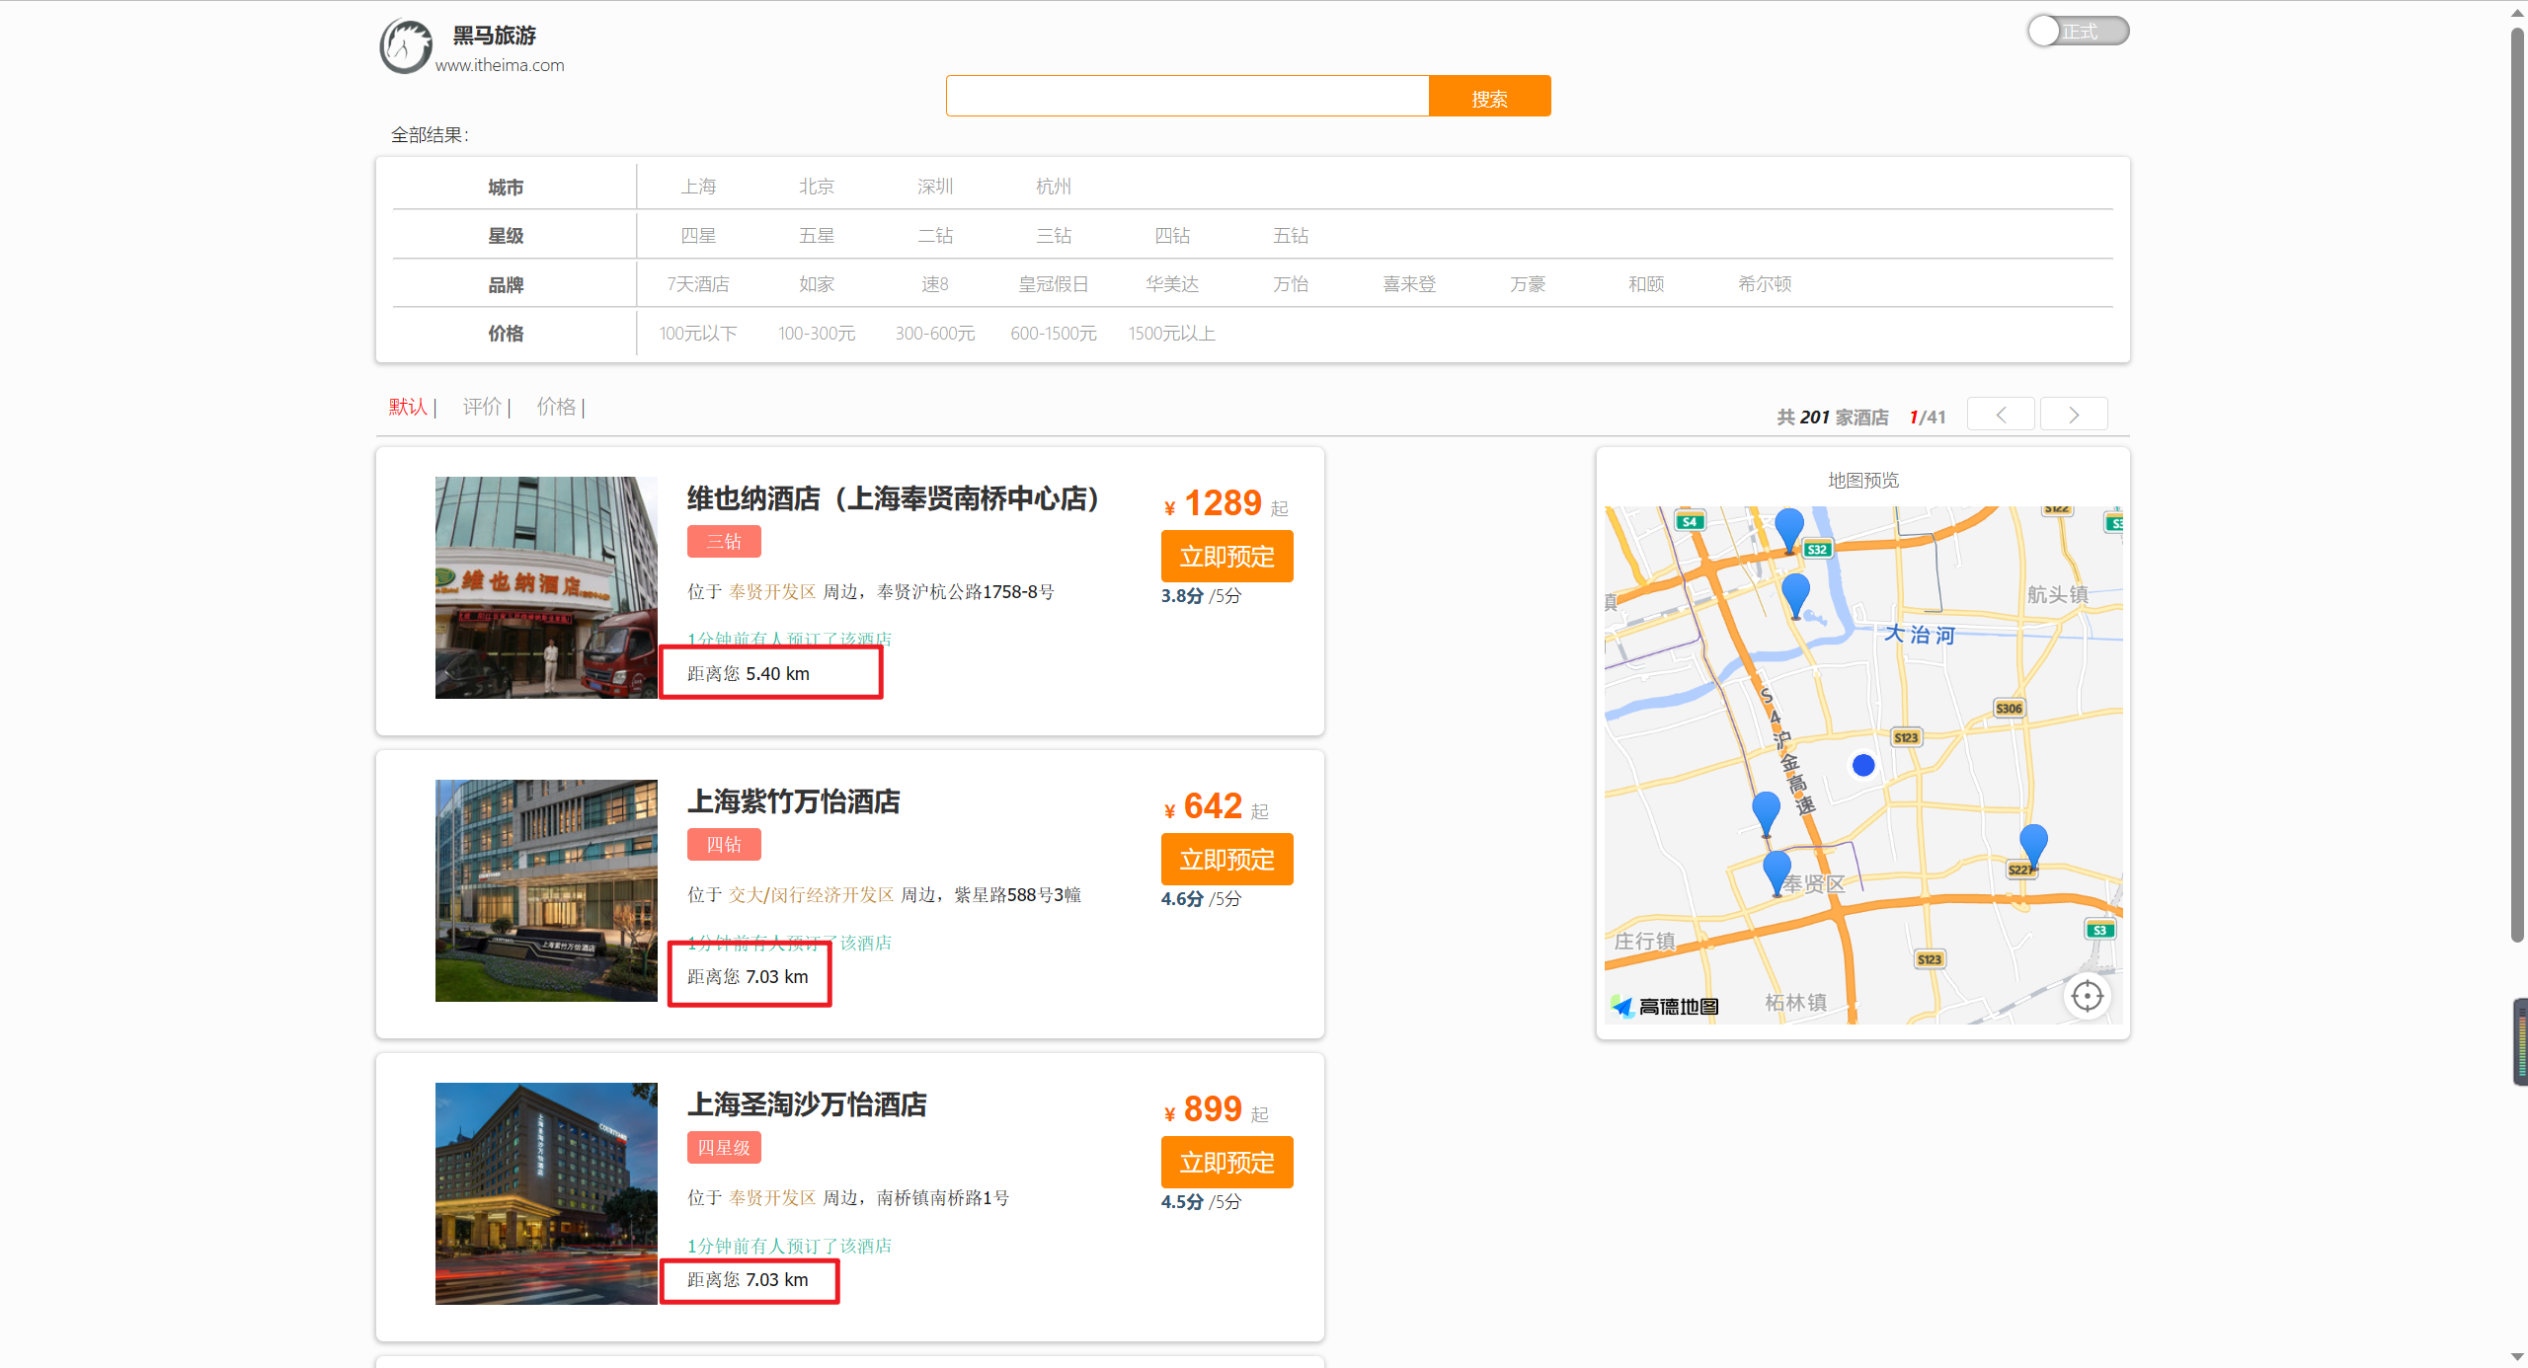
Task: Select star level 四星
Action: tap(698, 235)
